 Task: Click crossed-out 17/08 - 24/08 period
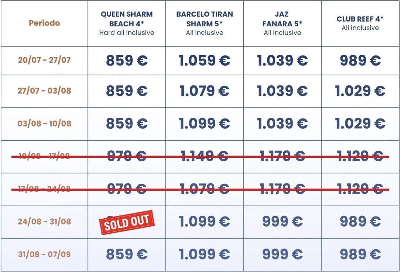pos(44,189)
